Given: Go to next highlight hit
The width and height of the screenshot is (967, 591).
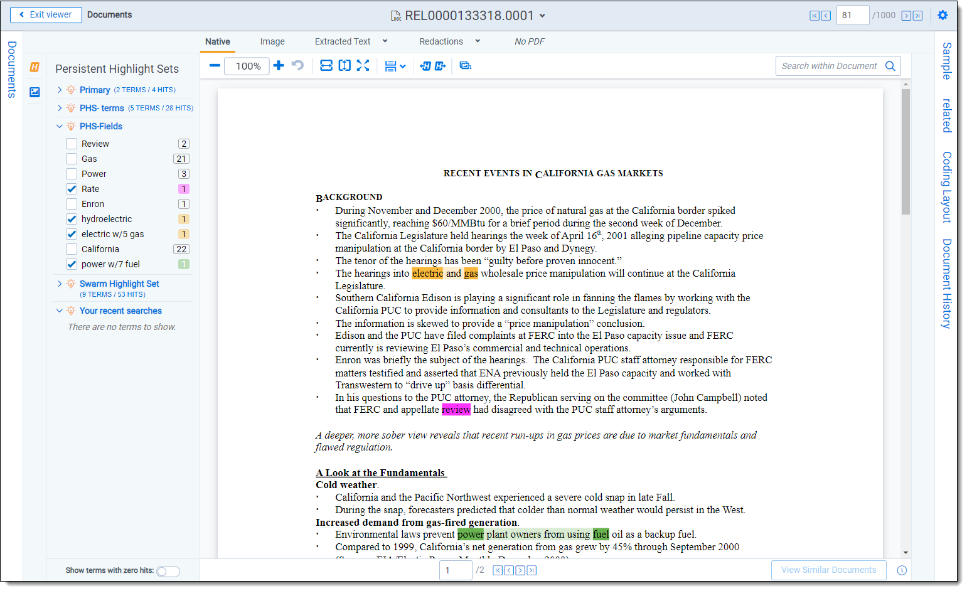Looking at the screenshot, I should 440,66.
